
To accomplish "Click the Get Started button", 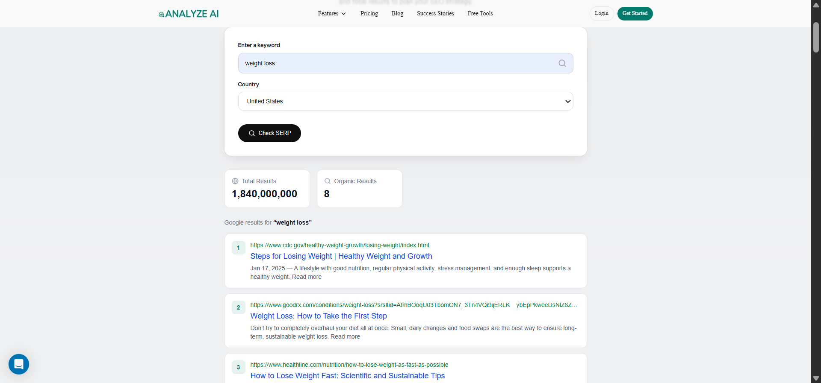I will (x=635, y=14).
